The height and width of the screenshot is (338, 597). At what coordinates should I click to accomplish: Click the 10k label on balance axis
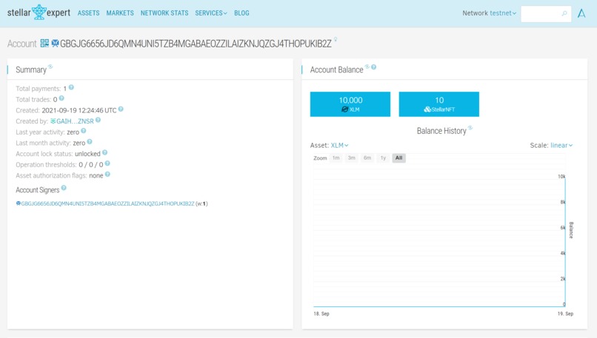561,177
